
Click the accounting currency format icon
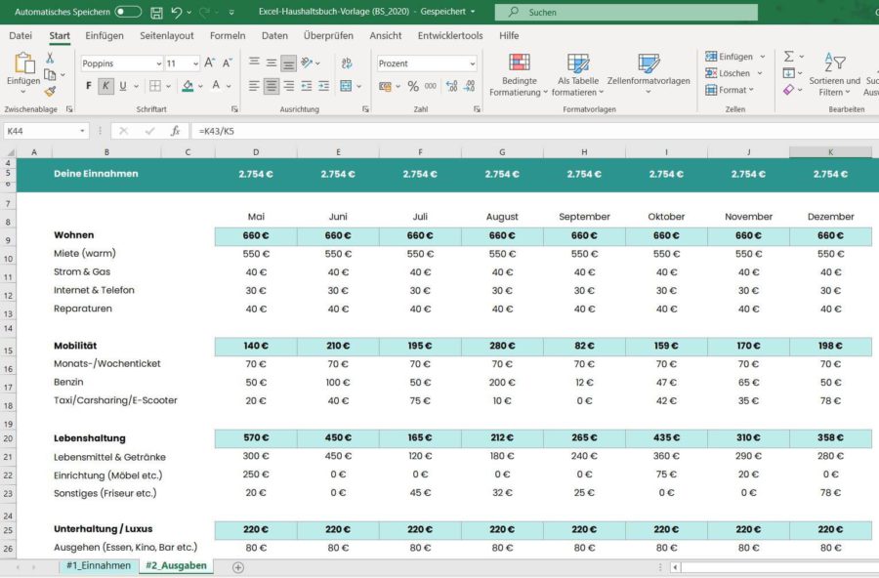click(385, 86)
